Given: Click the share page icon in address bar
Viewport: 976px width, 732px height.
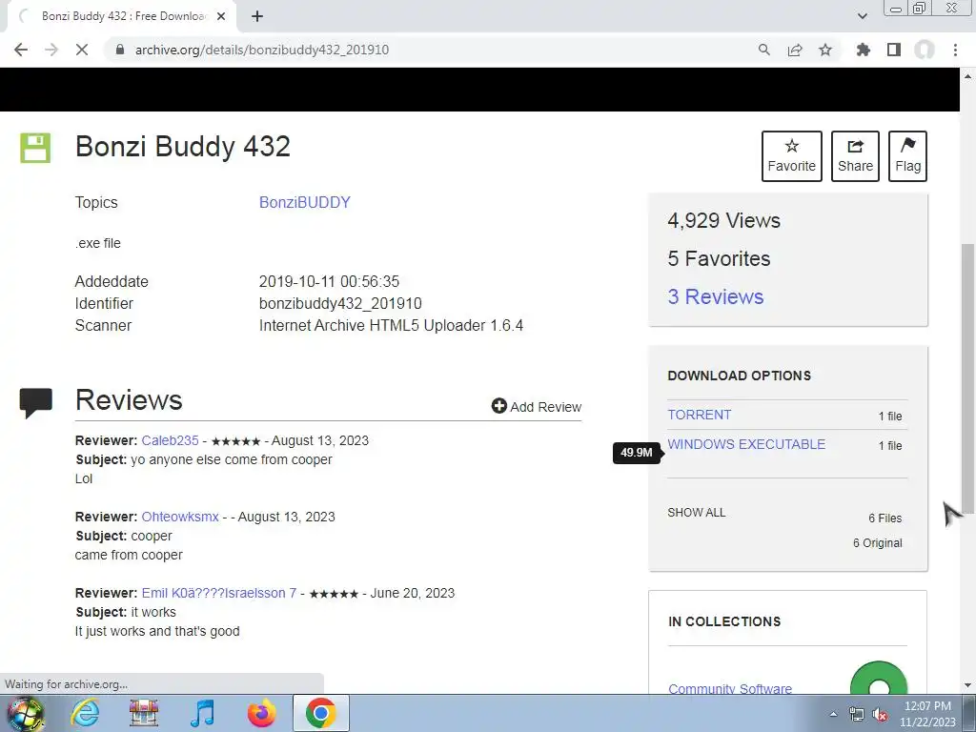Looking at the screenshot, I should point(795,50).
